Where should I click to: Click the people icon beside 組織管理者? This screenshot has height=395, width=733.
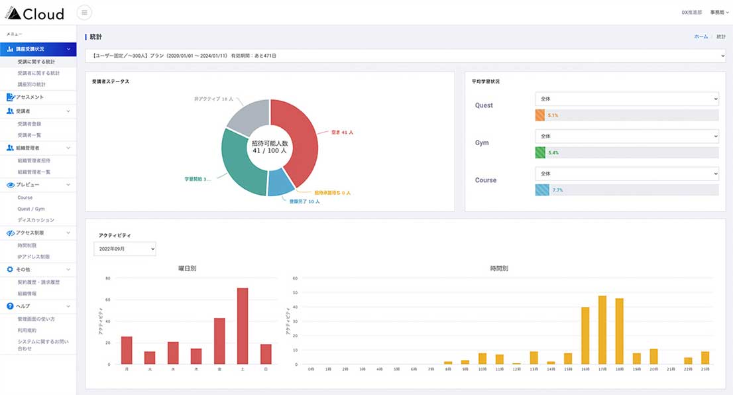[x=10, y=148]
